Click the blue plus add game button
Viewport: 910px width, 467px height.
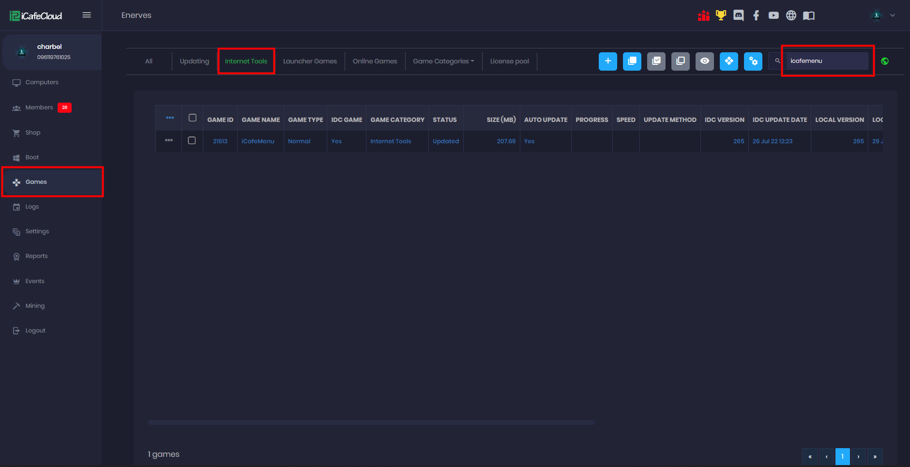[x=608, y=61]
